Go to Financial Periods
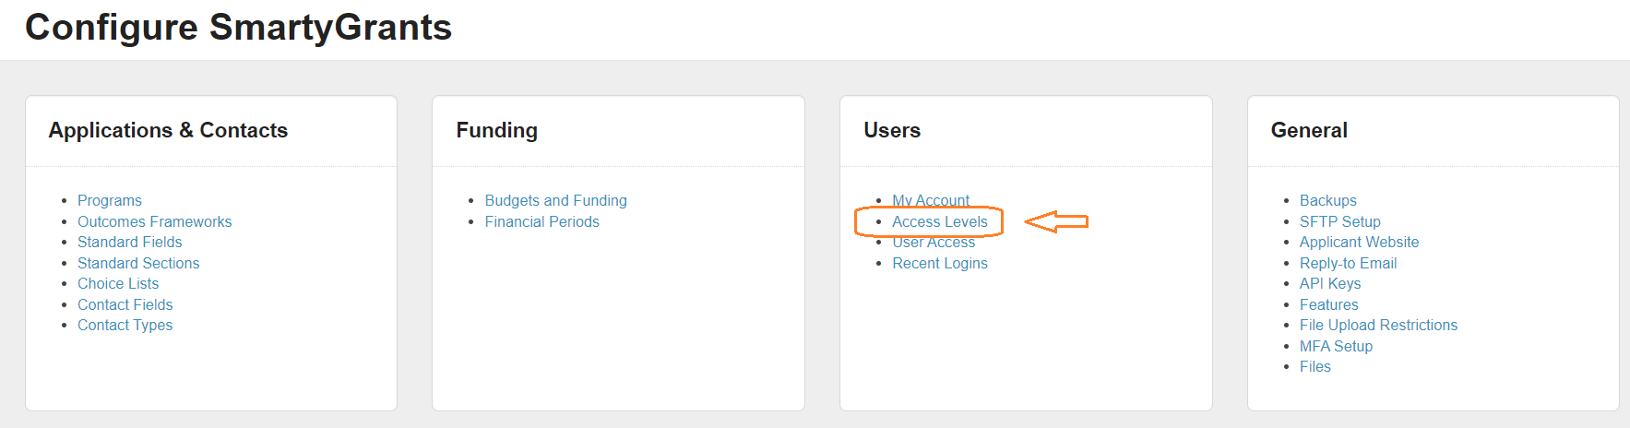1630x428 pixels. [541, 221]
